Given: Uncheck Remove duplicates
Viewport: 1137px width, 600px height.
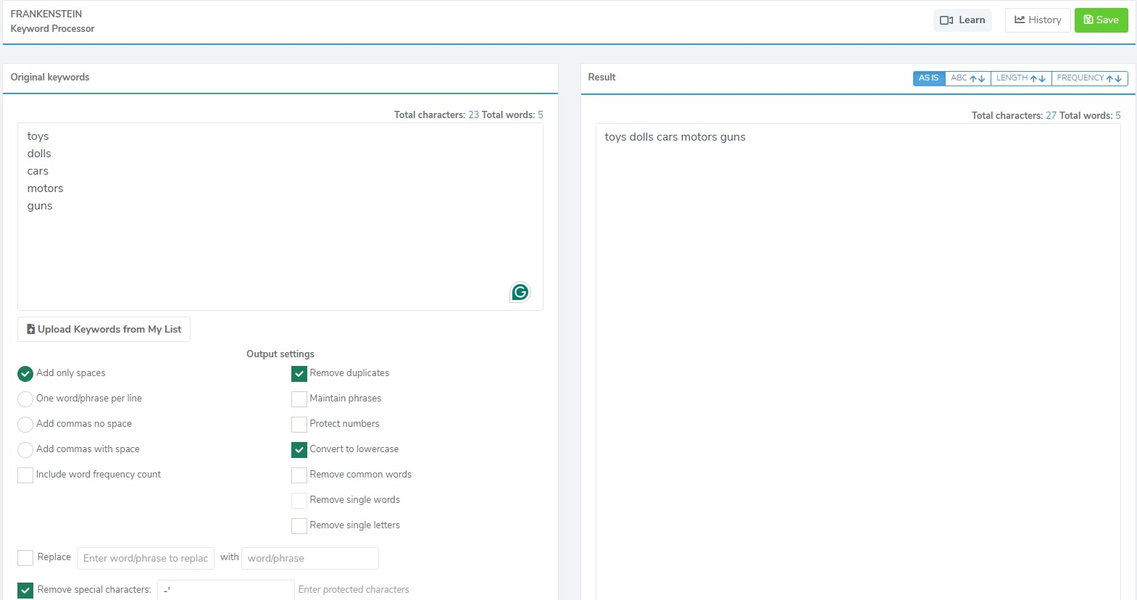Looking at the screenshot, I should pyautogui.click(x=299, y=373).
